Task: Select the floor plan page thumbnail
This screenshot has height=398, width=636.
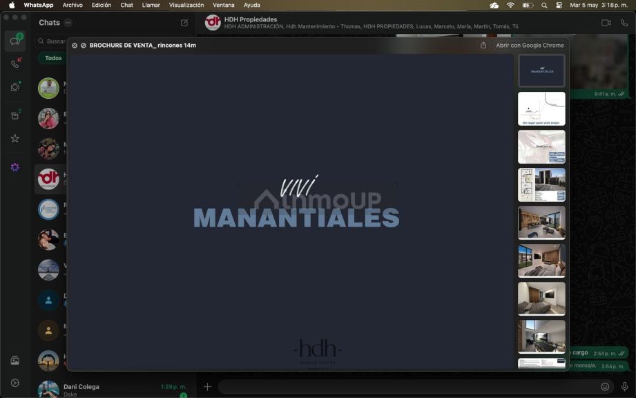Action: [541, 185]
